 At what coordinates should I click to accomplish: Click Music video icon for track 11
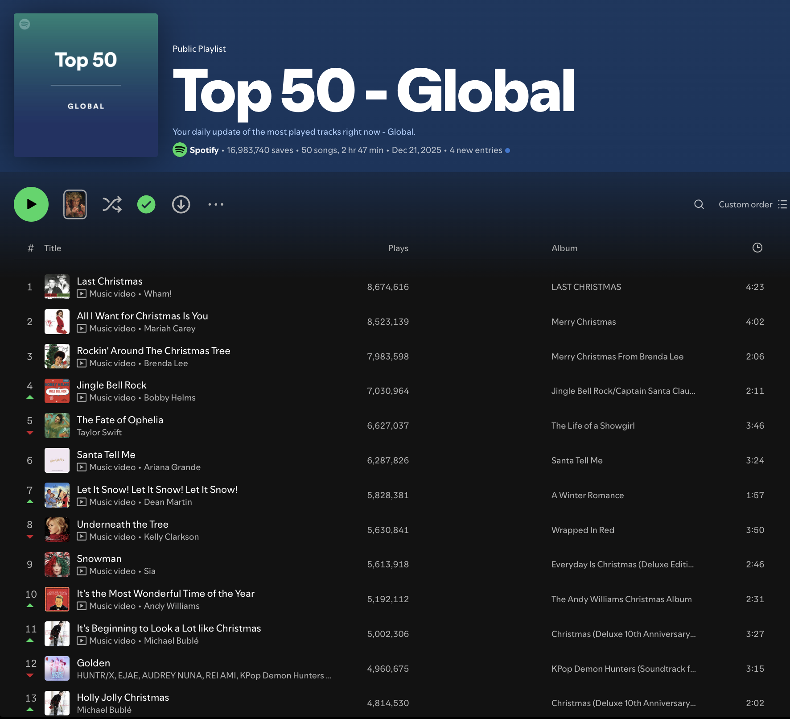click(82, 640)
